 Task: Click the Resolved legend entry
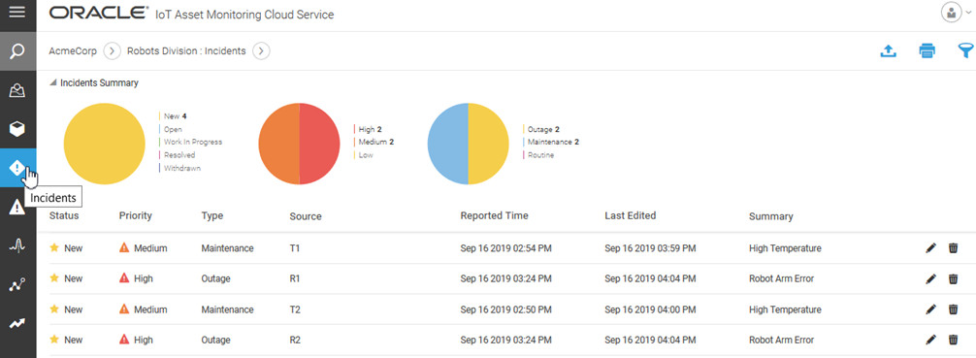(x=178, y=155)
